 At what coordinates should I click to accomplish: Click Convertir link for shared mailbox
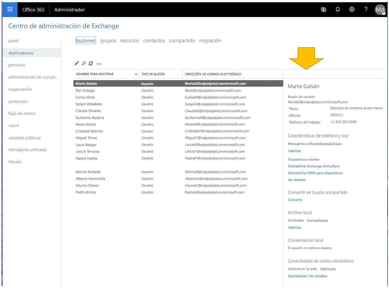[x=295, y=200]
